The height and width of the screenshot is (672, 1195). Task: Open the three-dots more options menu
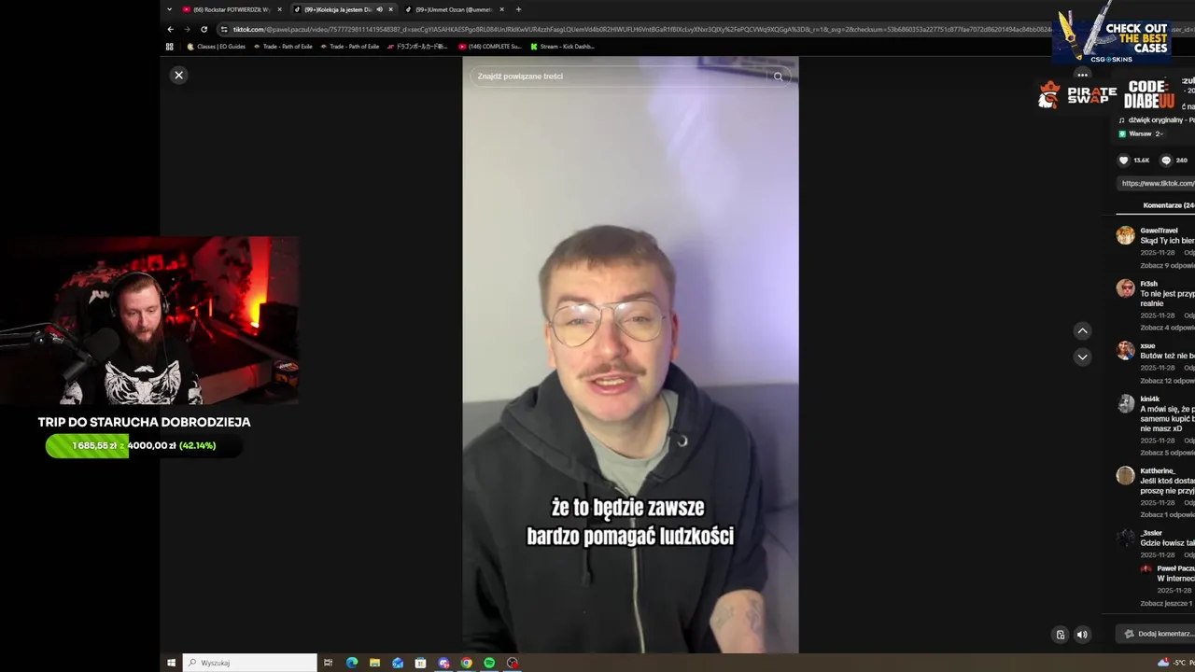[1082, 75]
